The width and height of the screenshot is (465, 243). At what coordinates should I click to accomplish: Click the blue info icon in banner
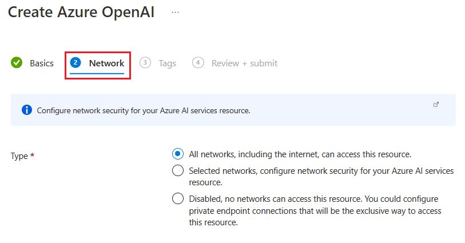(x=26, y=110)
